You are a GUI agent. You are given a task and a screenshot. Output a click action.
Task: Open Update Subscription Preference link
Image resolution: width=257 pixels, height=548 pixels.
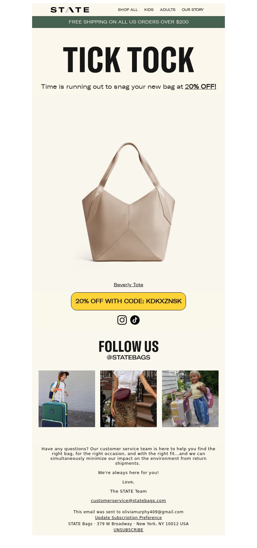128,518
